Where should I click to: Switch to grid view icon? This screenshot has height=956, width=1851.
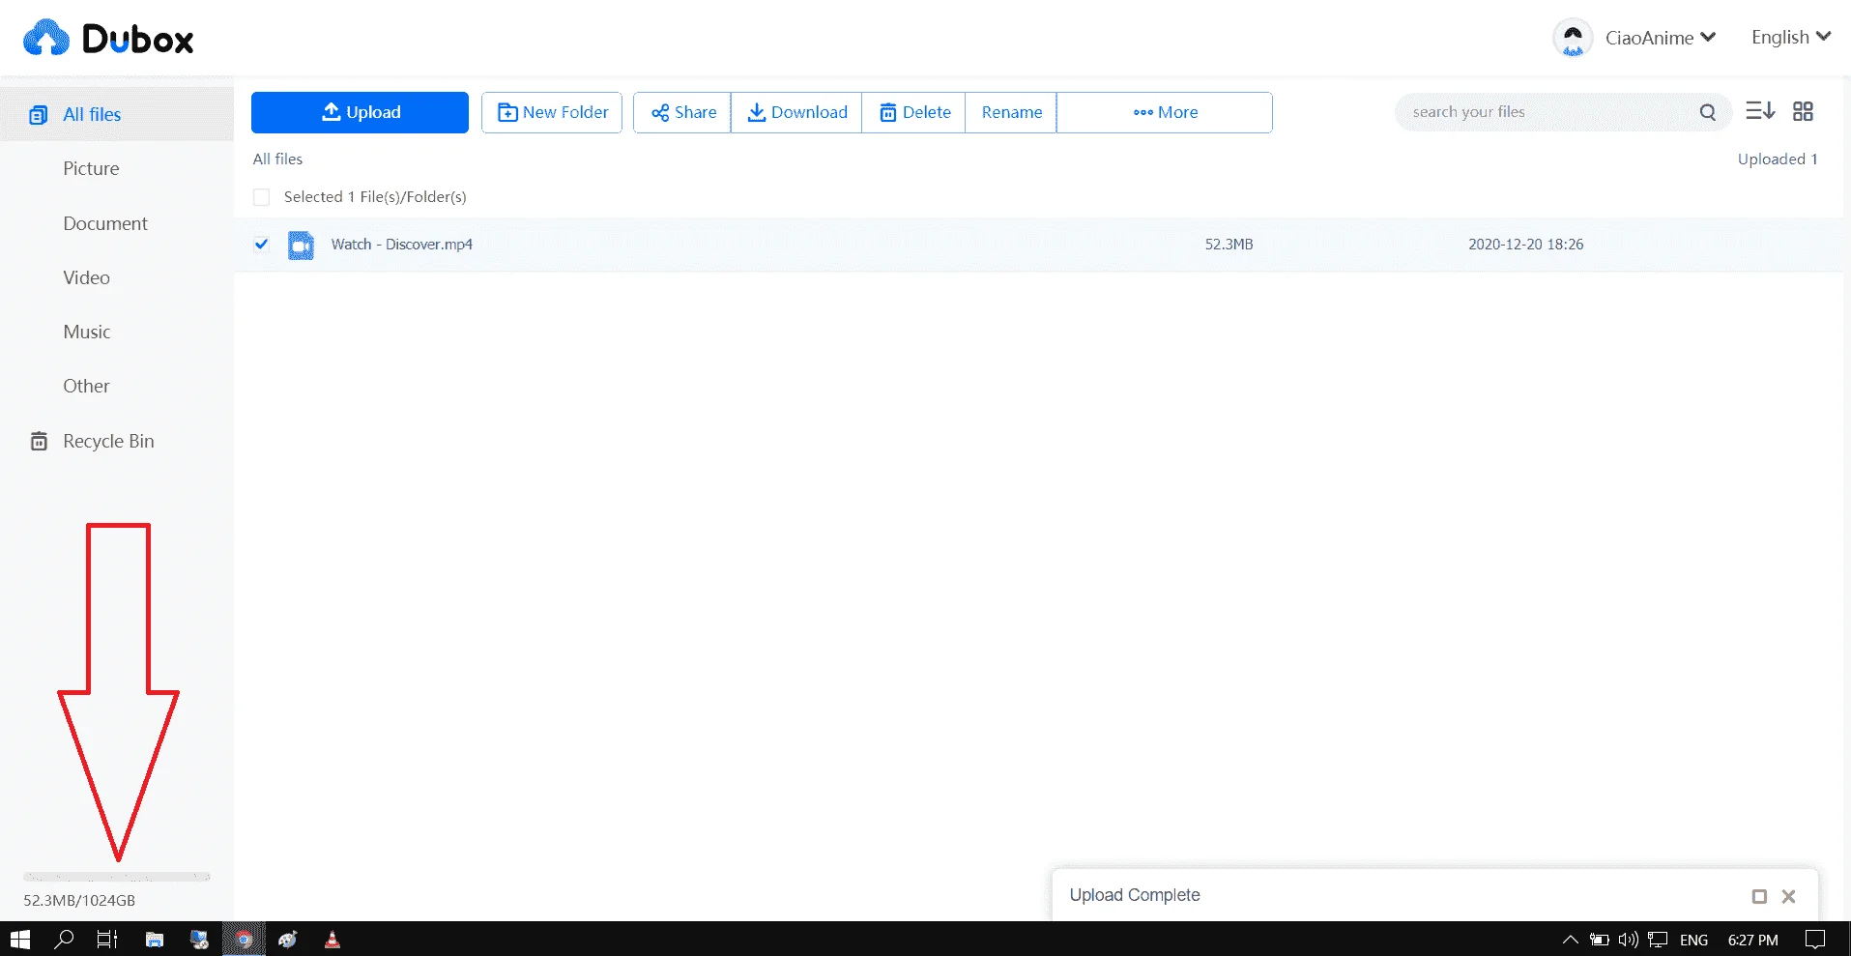pyautogui.click(x=1803, y=111)
